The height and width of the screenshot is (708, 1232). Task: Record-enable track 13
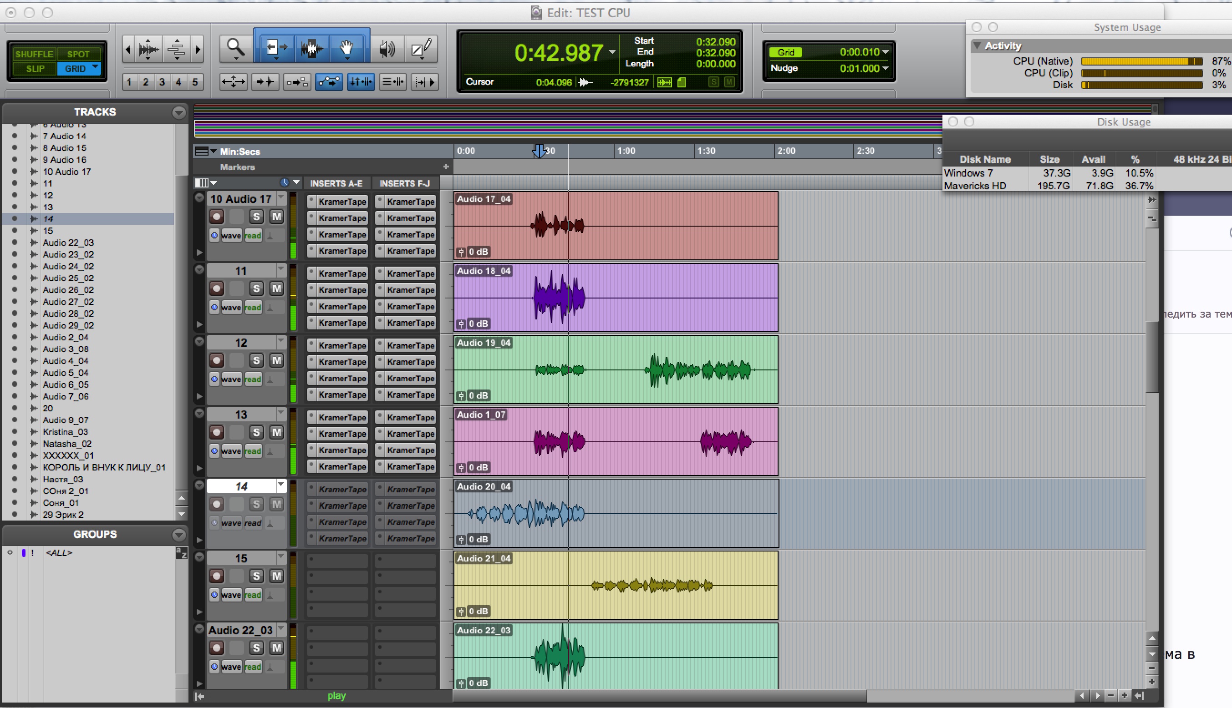click(x=217, y=432)
